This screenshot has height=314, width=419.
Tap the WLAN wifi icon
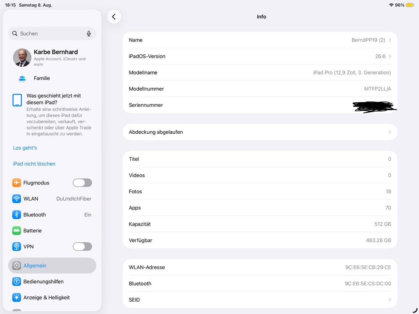tap(17, 199)
